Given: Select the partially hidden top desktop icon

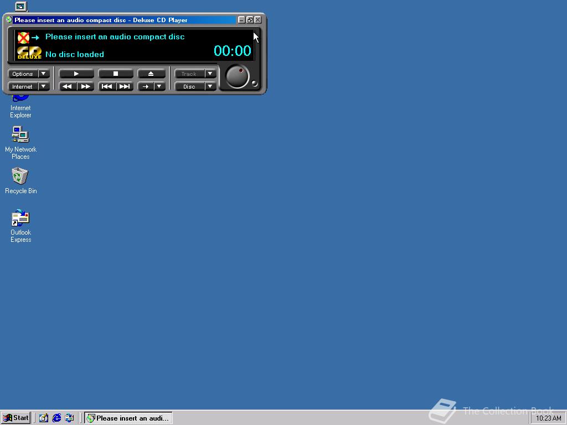Looking at the screenshot, I should point(21,7).
